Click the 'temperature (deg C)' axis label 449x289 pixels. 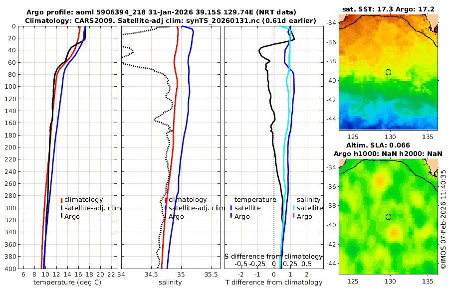pos(67,283)
